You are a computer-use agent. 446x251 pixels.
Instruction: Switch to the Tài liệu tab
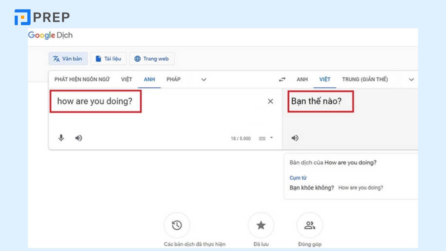(109, 59)
